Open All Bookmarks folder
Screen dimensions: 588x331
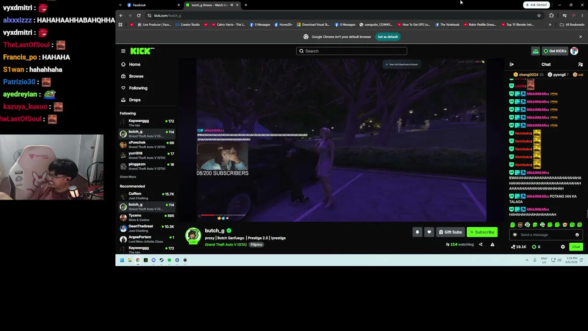572,25
